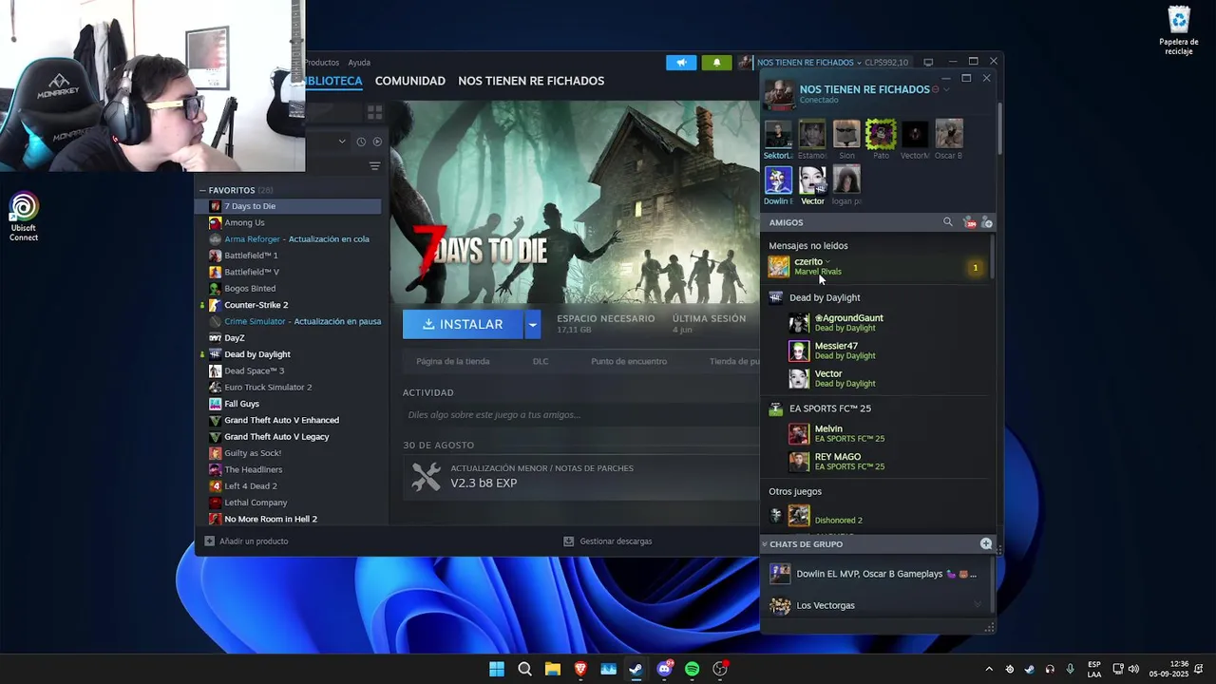The width and height of the screenshot is (1216, 684).
Task: Collapse the EA SPORTS FC 25 group
Action: [x=830, y=408]
